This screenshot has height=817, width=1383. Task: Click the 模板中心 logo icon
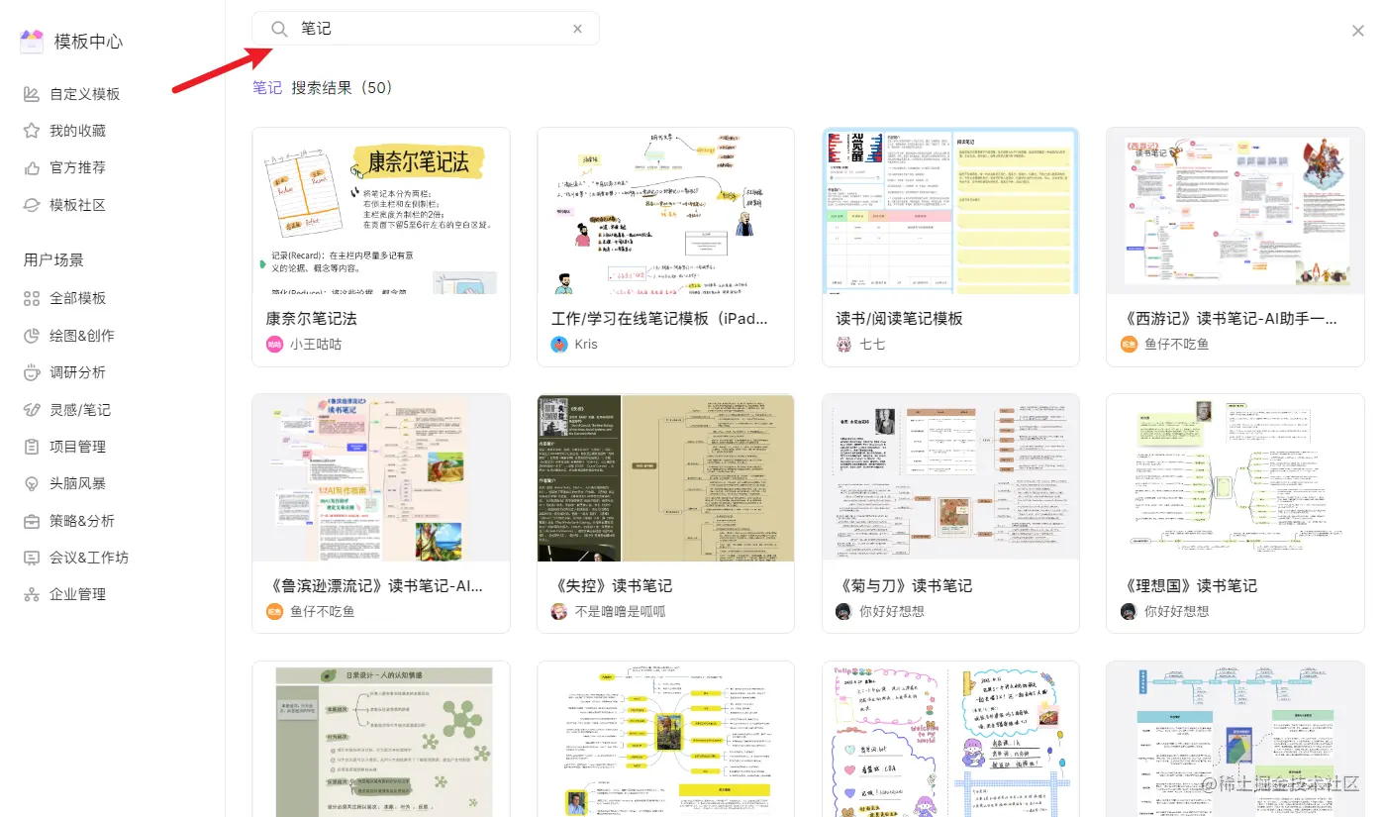(30, 40)
